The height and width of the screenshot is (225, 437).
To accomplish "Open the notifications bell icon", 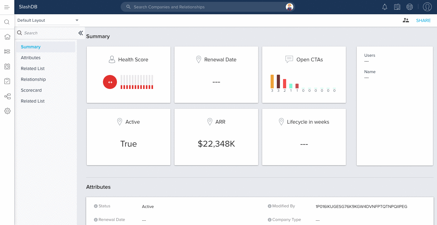I will 385,7.
